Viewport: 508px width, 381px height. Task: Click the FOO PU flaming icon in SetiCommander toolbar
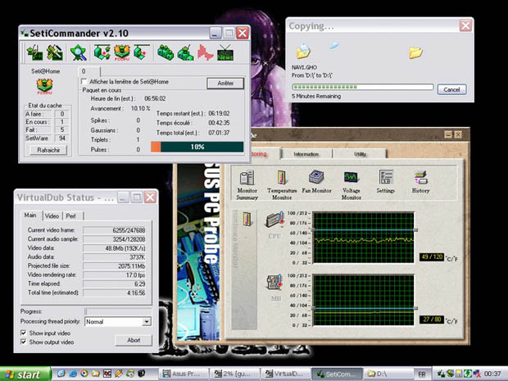point(122,52)
